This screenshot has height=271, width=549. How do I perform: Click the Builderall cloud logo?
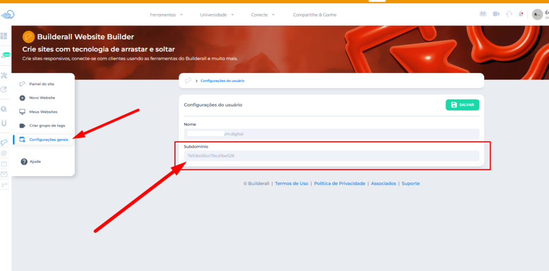click(x=8, y=14)
